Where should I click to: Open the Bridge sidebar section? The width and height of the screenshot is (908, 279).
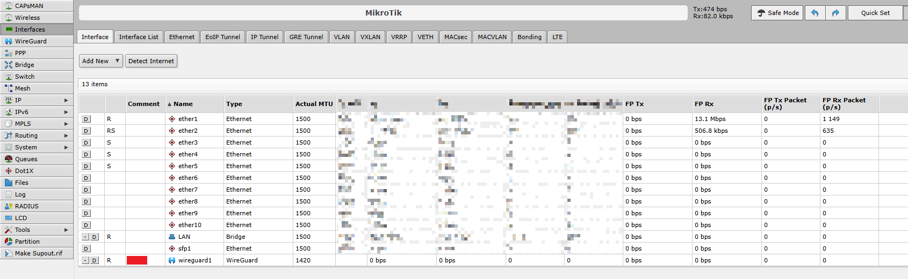point(24,65)
